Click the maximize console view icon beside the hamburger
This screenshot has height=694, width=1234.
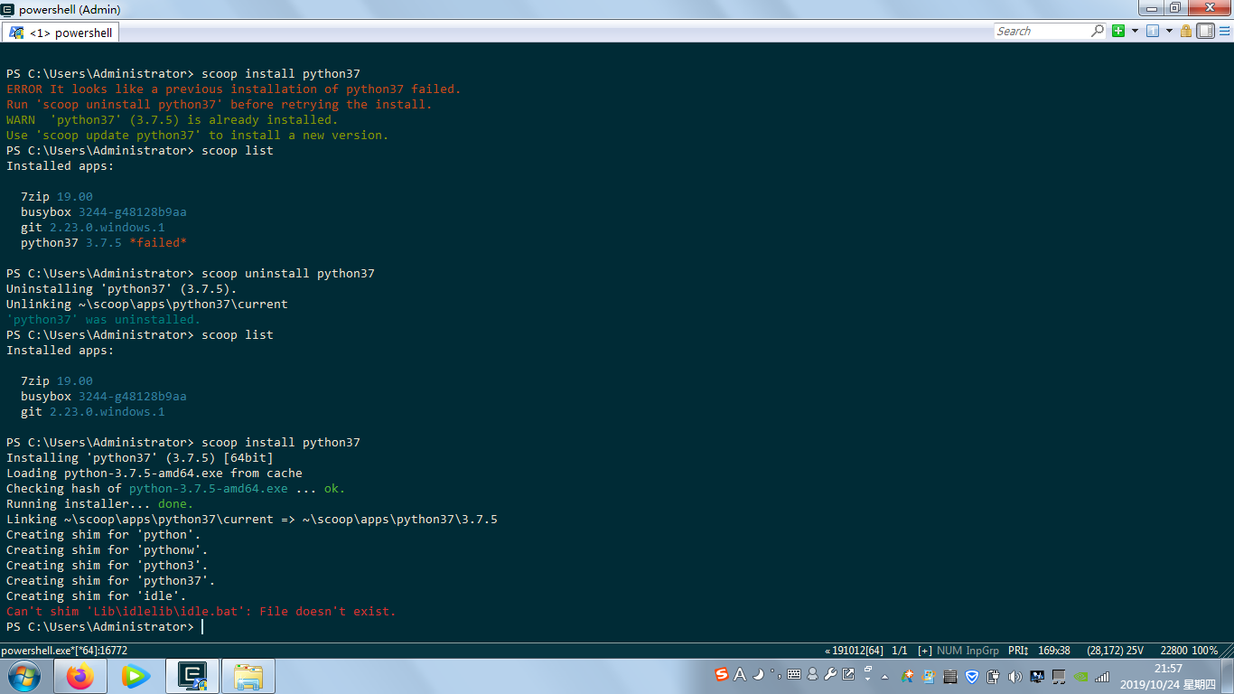1204,30
